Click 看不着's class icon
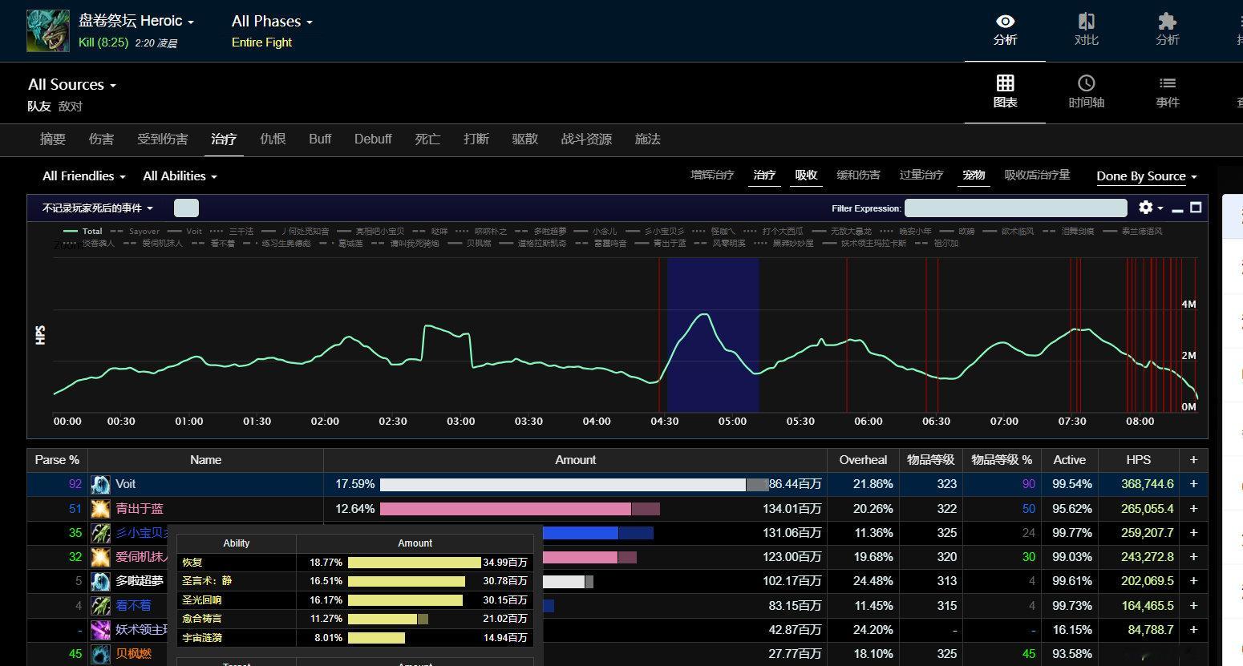The image size is (1243, 666). pos(100,606)
